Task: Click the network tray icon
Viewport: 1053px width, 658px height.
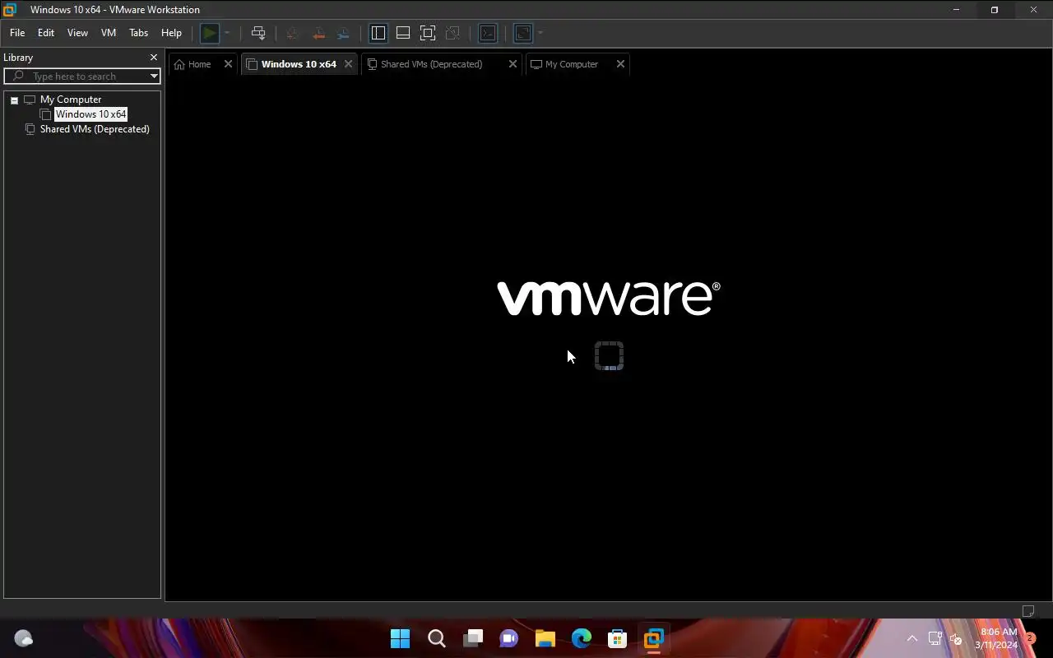Action: pyautogui.click(x=935, y=639)
